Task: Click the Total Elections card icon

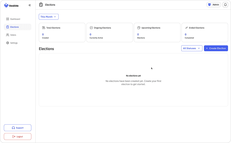Action: pyautogui.click(x=44, y=28)
